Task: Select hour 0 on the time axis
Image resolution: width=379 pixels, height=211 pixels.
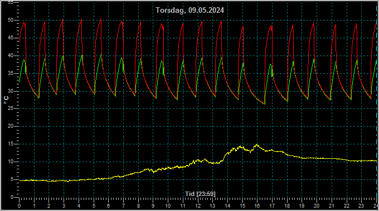Action: pos(20,206)
